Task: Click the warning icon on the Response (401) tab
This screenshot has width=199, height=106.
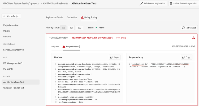Action: tap(64, 46)
